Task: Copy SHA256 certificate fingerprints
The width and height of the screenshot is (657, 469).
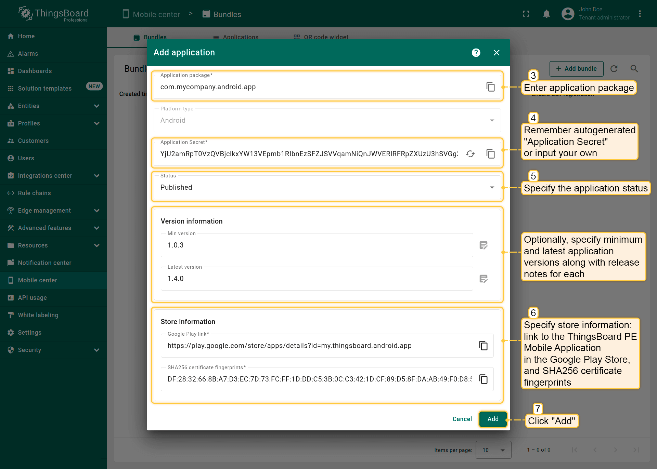Action: tap(483, 379)
